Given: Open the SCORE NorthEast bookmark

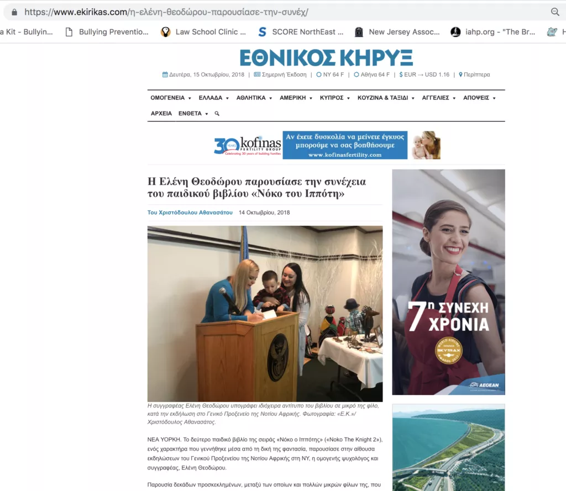Looking at the screenshot, I should 301,31.
